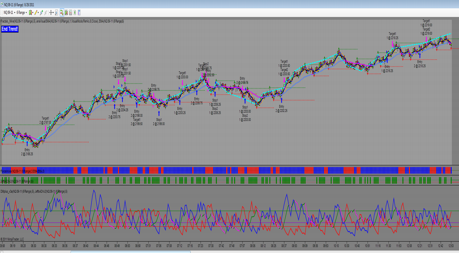459x253 pixels.
Task: Click the "Entry 2 @ 2199.75" trade marker
Action: tap(242, 81)
